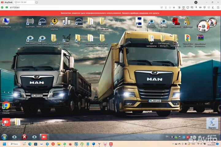The width and height of the screenshot is (221, 147).
Task: Open the Recycle Bin on remote desktop
Action: pyautogui.click(x=211, y=123)
